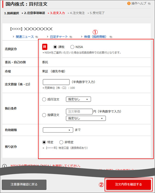The width and height of the screenshot is (155, 193).
Task: Select the 非特定 account radio button
Action: (x=61, y=142)
